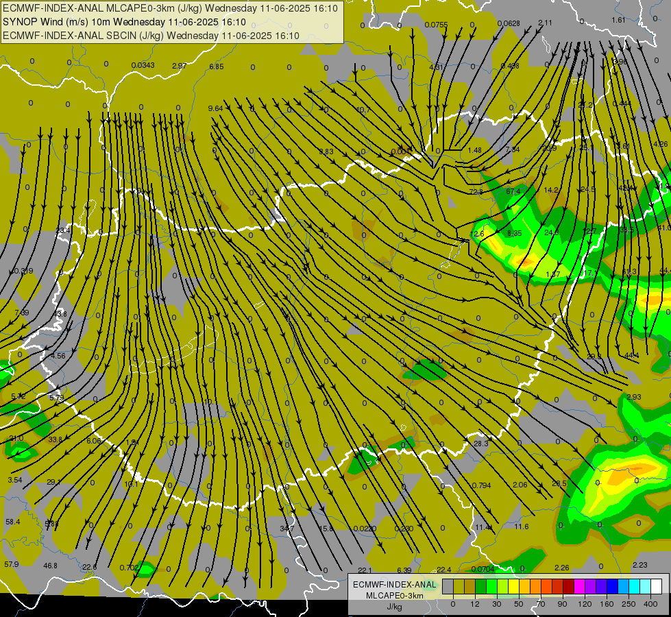Click the dark gold swatch left of 12
The image size is (671, 617).
pos(470,586)
